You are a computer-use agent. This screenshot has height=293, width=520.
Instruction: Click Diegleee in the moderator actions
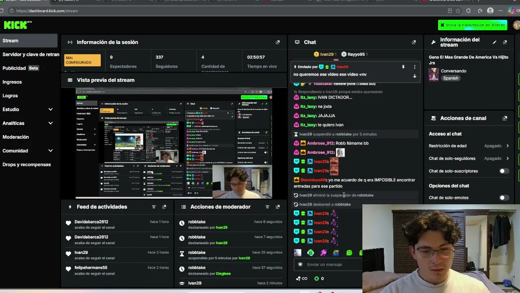[223, 274]
